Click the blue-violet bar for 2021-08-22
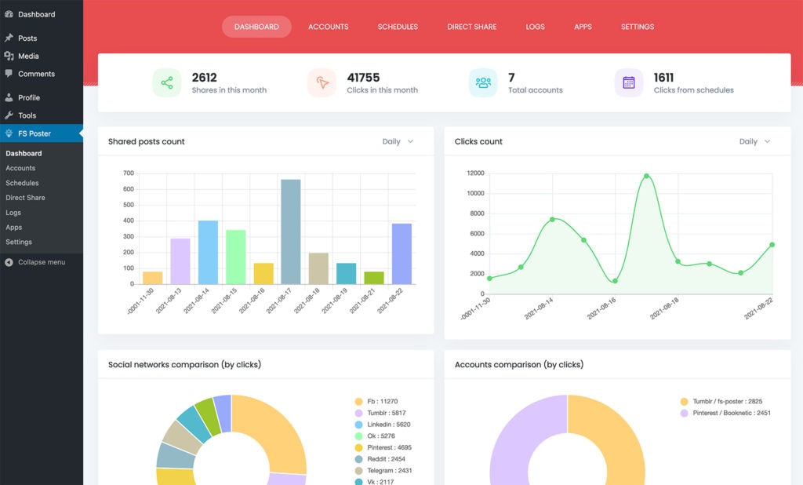Screen dimensions: 803x485 401,253
